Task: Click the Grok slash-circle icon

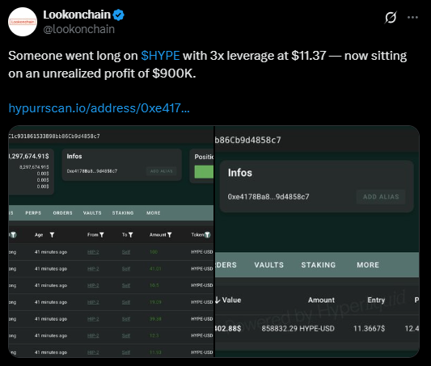Action: [x=391, y=17]
